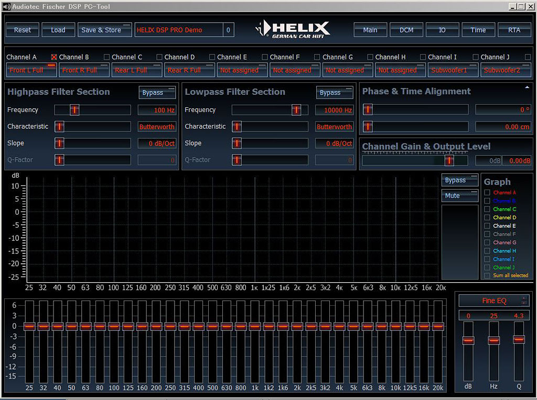Select the Not assigned button under Channel E
Viewport: 537px width, 400px height.
(242, 70)
